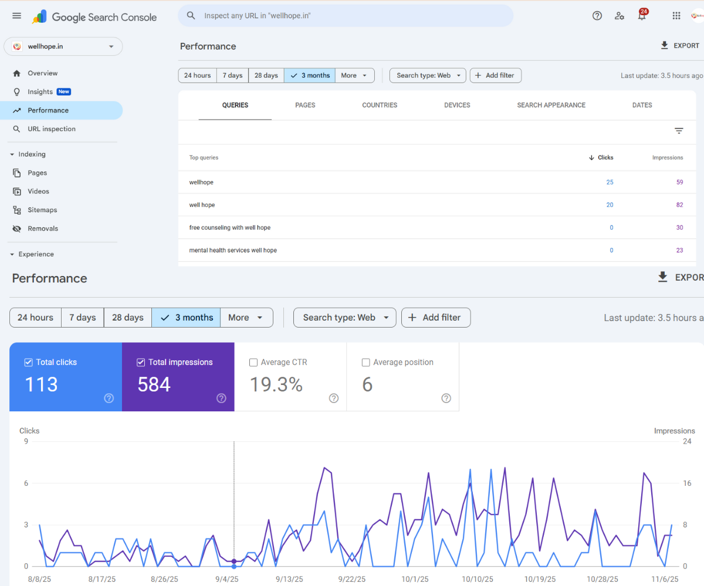
Task: Enable the Average CTR checkbox
Action: coord(253,362)
